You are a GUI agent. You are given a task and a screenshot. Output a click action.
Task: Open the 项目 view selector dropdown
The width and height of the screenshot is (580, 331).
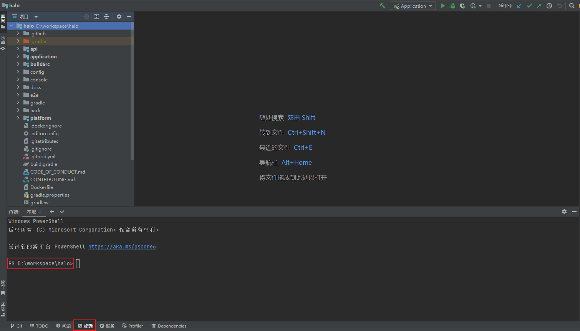click(25, 17)
